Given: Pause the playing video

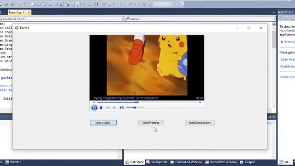Looking at the screenshot, I should (94, 107).
